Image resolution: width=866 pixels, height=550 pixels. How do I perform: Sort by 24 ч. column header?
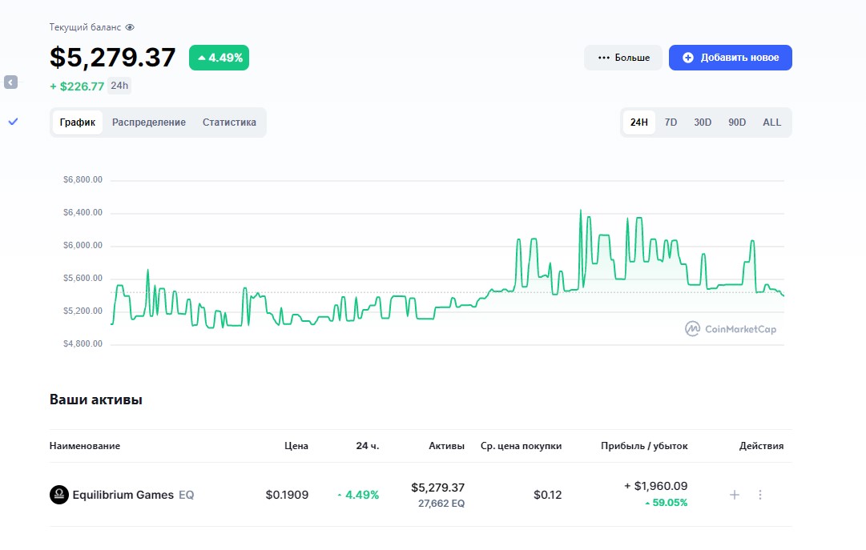pos(367,446)
